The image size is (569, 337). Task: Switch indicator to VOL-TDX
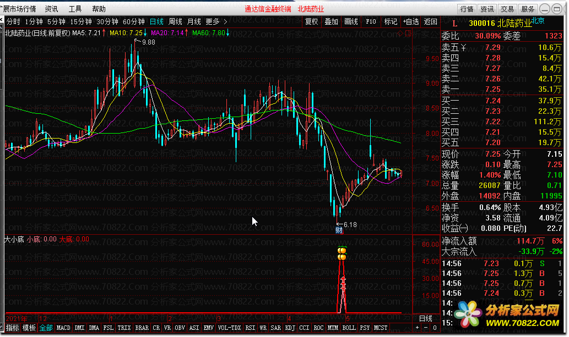229,328
